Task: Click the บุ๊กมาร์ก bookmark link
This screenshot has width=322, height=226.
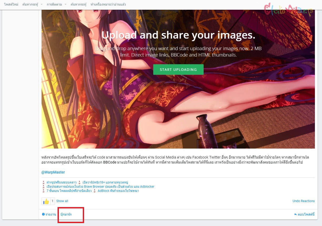Action: click(66, 214)
